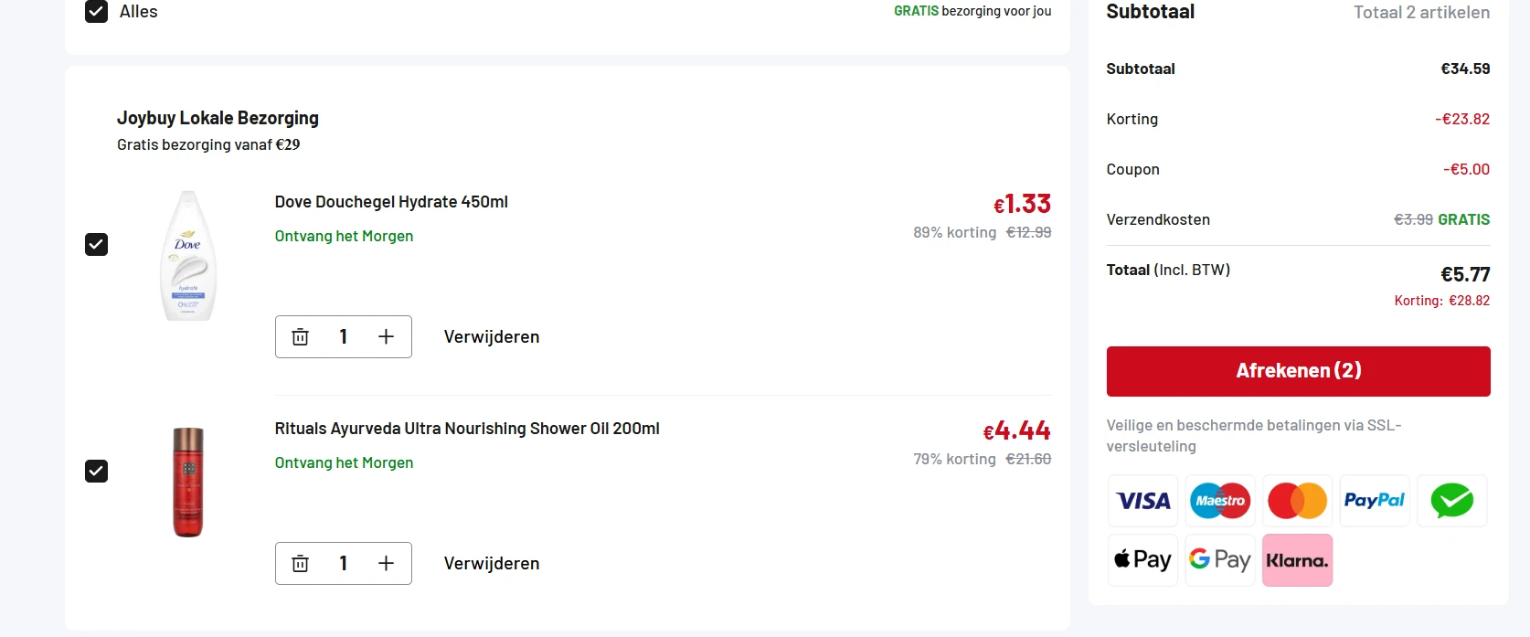This screenshot has width=1530, height=637.
Task: Open Dove Douchegel Hydrate 450ml product title
Action: click(391, 202)
